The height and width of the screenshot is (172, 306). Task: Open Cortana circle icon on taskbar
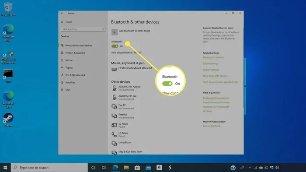coord(93,168)
